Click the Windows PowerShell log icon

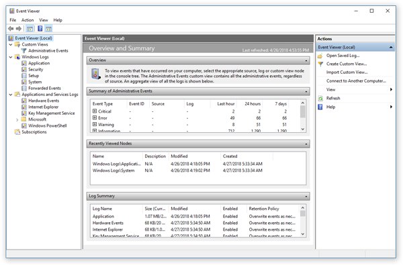24,125
